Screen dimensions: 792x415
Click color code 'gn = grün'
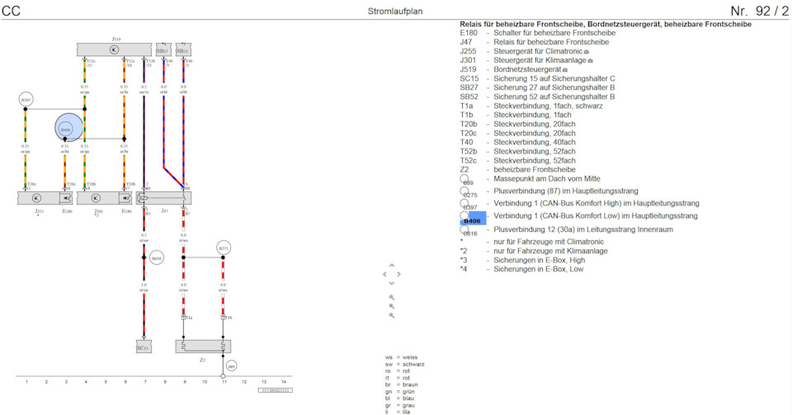[x=399, y=392]
